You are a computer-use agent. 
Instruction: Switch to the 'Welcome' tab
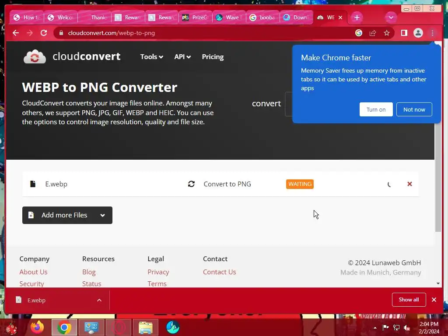point(60,17)
